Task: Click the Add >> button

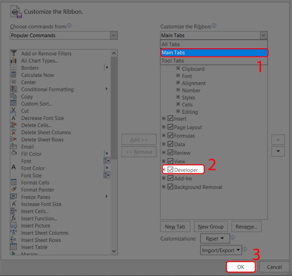Action: [x=139, y=139]
